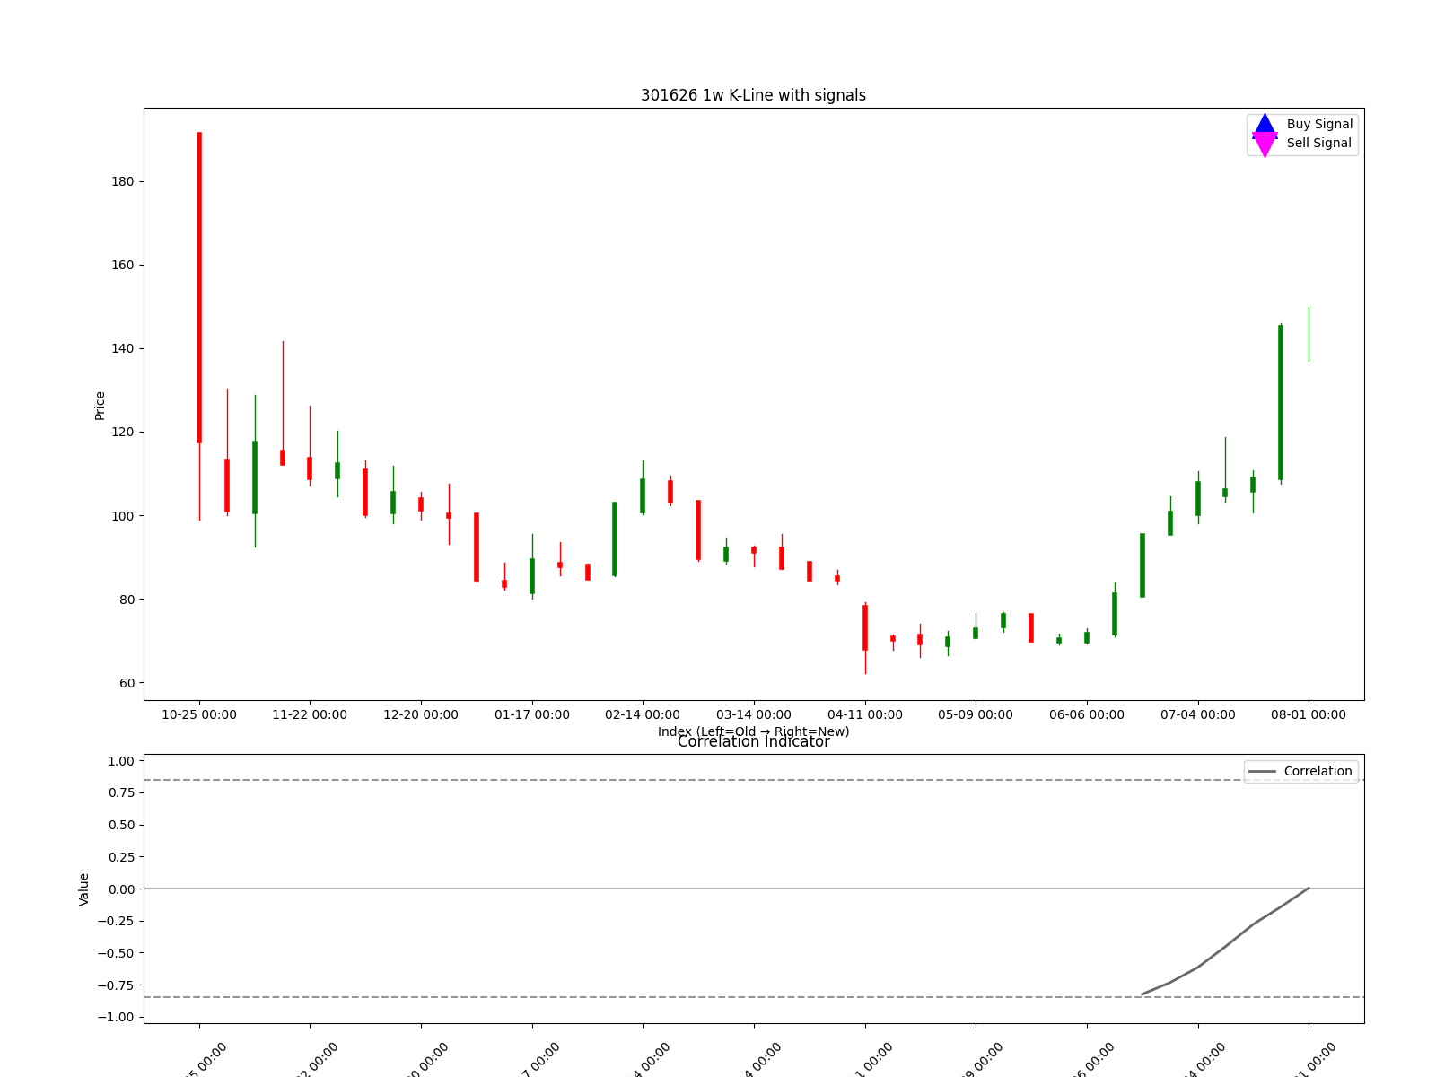
Task: Click the '02-14 00:00' x-axis tick label
Action: coord(643,715)
